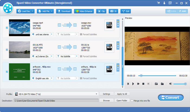Enable Merge into one file
The image size is (190, 112).
point(132,101)
